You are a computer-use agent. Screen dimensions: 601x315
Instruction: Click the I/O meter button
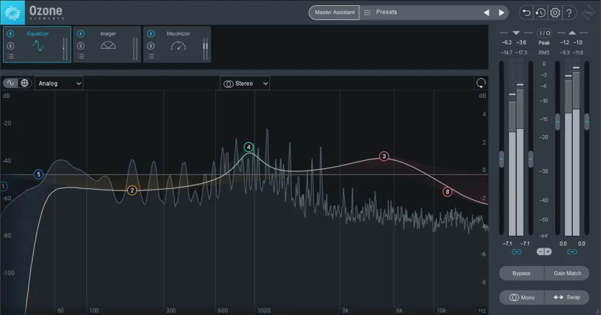(544, 33)
